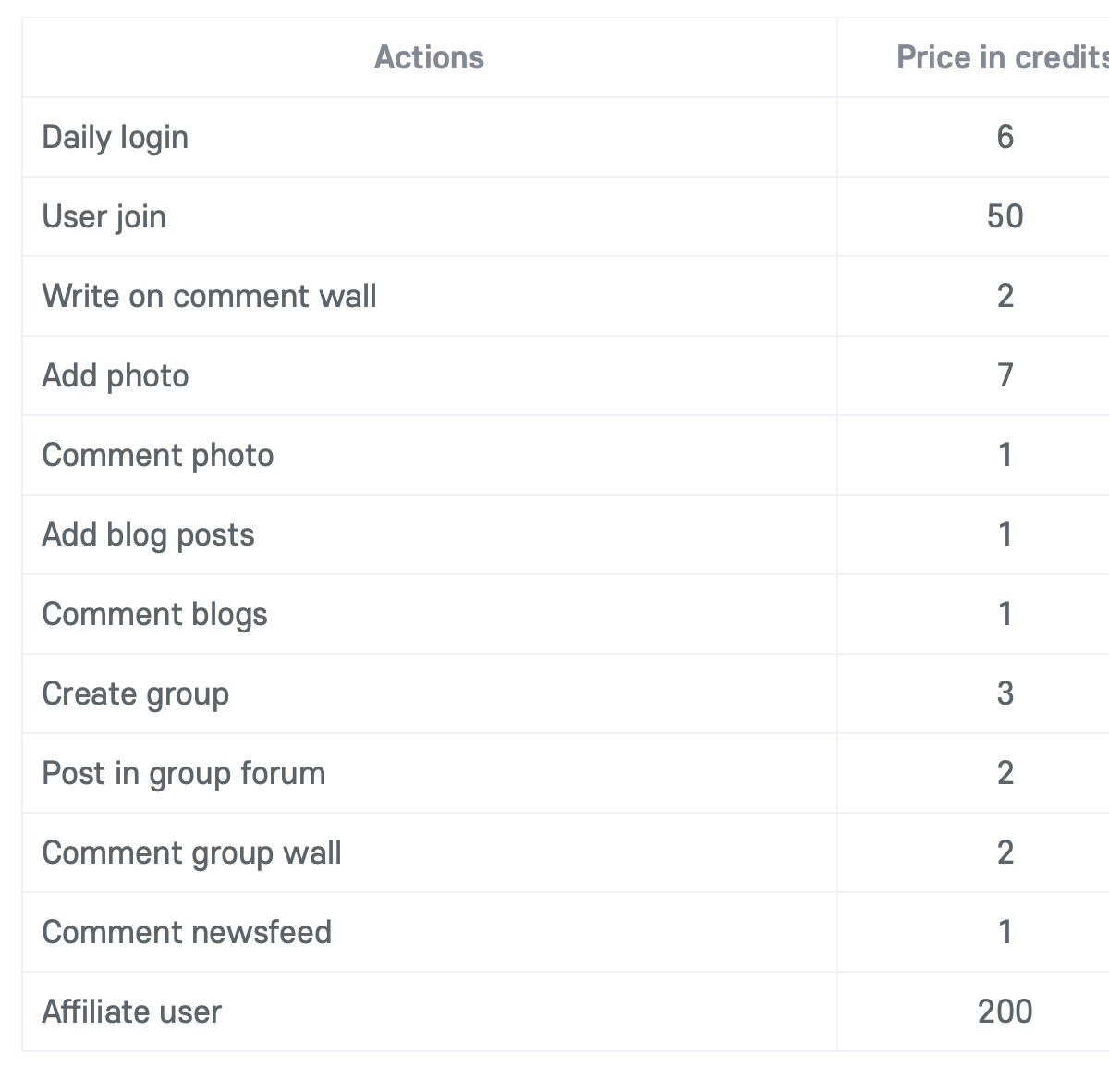The width and height of the screenshot is (1109, 1067).
Task: Select the Add photo action
Action: tap(116, 376)
